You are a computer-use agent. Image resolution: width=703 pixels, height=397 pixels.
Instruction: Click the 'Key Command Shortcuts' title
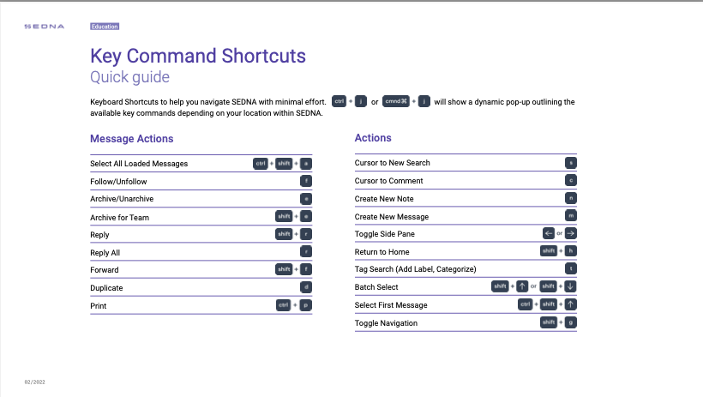(x=198, y=57)
